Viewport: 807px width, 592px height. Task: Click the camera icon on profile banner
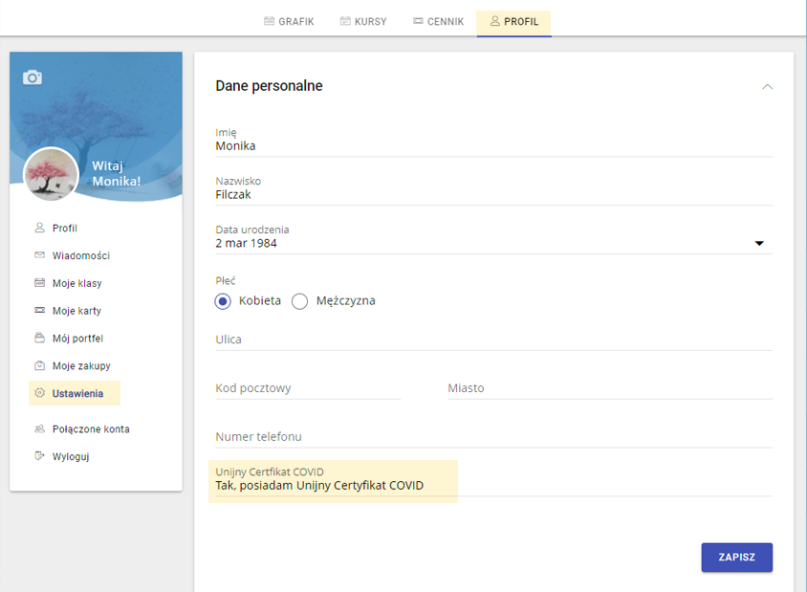(x=33, y=77)
